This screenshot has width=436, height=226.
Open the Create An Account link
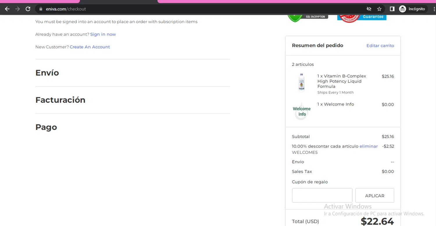(x=90, y=47)
